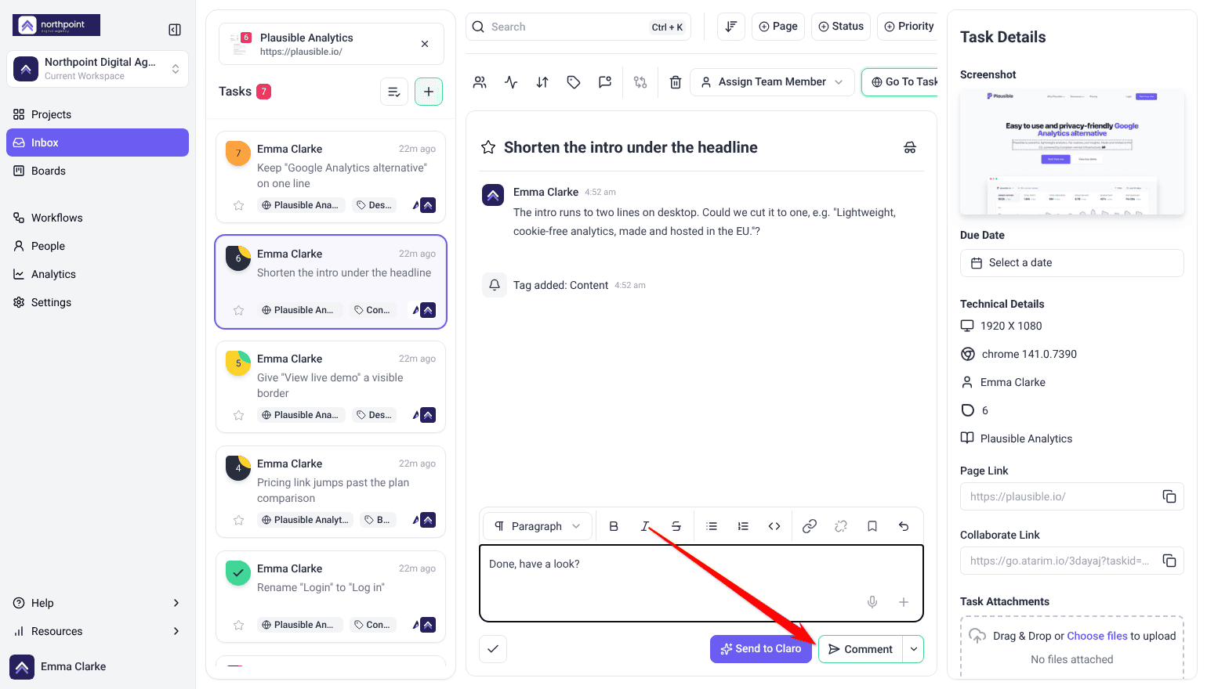The height and width of the screenshot is (689, 1207).
Task: Click the Go To Task button
Action: coord(900,82)
